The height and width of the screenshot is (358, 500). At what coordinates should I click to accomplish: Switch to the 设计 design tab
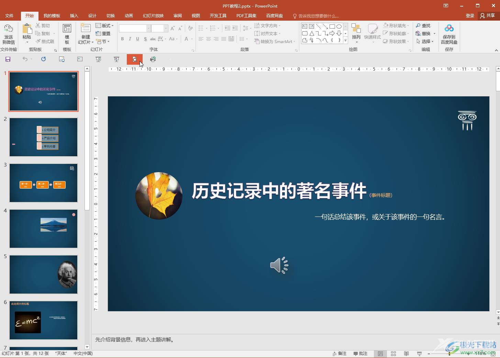pos(92,16)
